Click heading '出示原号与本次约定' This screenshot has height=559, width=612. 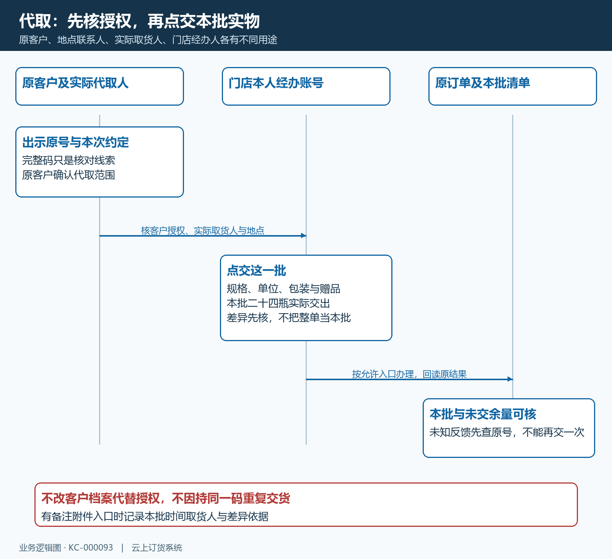[x=75, y=142]
